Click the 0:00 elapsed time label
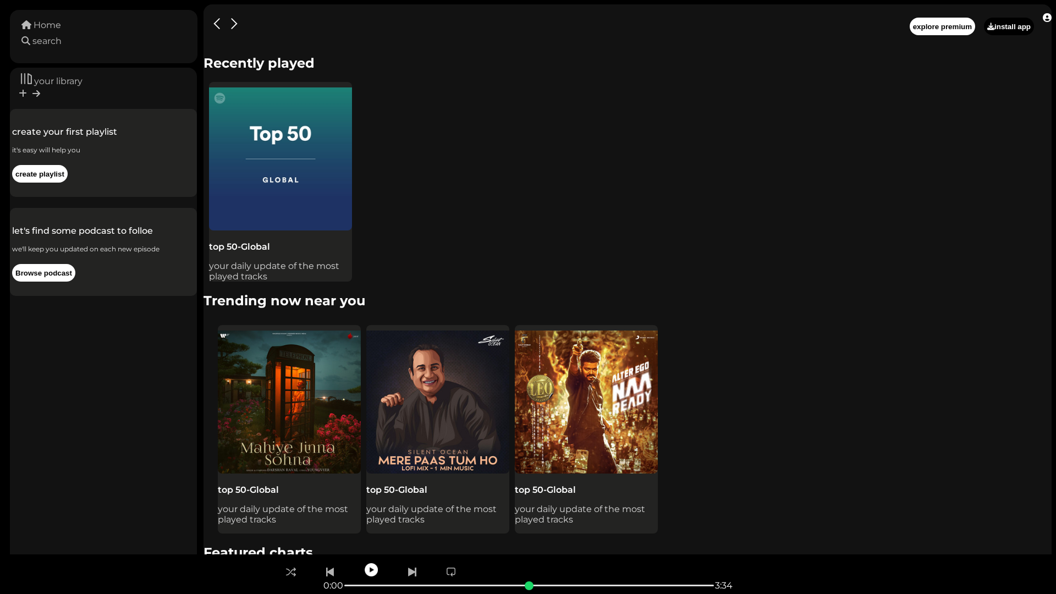This screenshot has width=1056, height=594. (333, 586)
